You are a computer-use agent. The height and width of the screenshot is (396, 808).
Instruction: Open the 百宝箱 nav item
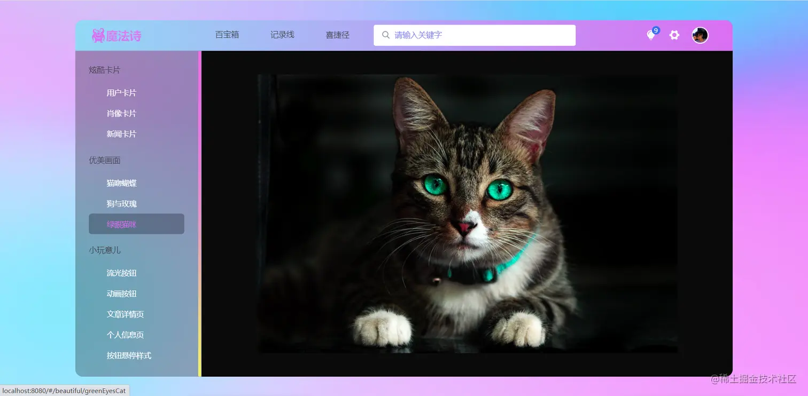pyautogui.click(x=227, y=35)
